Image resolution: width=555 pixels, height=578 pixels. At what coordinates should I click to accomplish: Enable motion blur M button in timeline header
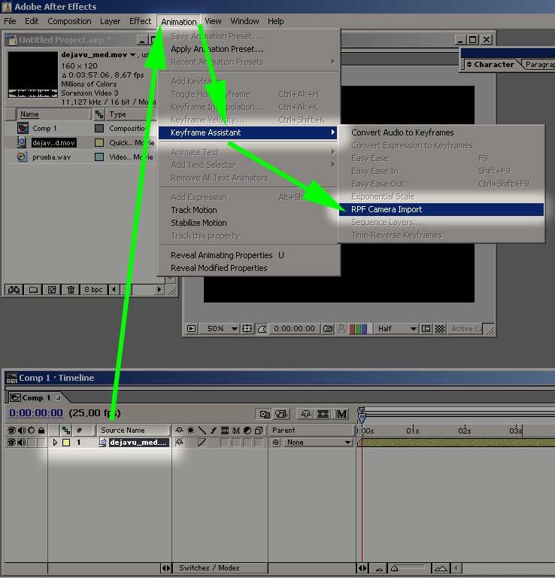coord(341,414)
